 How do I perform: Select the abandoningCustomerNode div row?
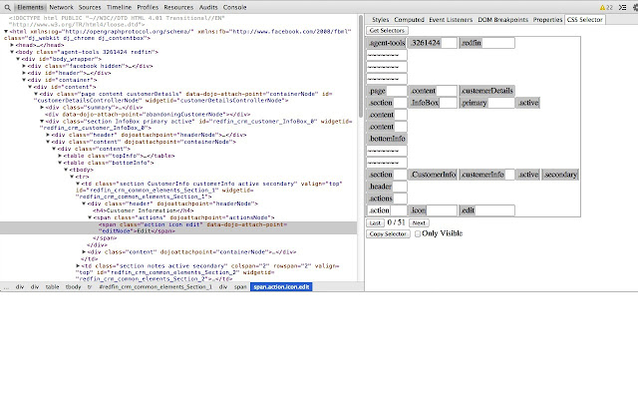148,115
